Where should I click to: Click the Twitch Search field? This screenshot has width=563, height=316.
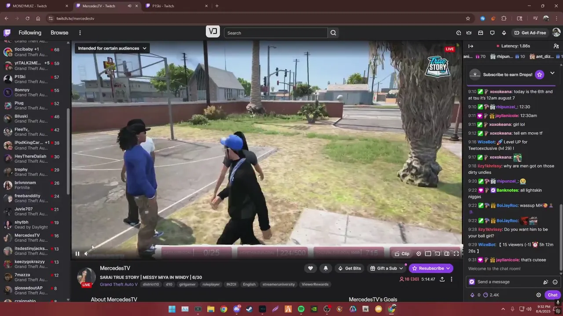click(276, 33)
